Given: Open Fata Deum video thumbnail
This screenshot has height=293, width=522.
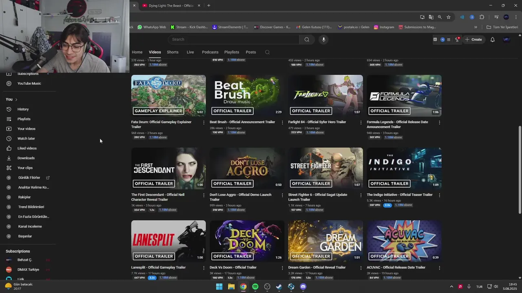Looking at the screenshot, I should (x=168, y=96).
